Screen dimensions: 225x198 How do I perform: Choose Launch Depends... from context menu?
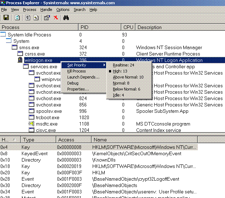pyautogui.click(x=83, y=77)
